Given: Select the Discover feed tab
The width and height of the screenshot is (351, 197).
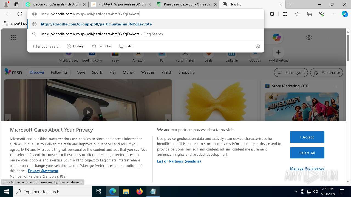Looking at the screenshot, I should pos(37,72).
